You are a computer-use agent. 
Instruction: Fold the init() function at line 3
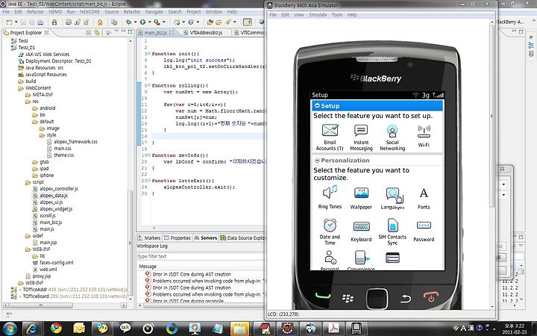click(149, 54)
